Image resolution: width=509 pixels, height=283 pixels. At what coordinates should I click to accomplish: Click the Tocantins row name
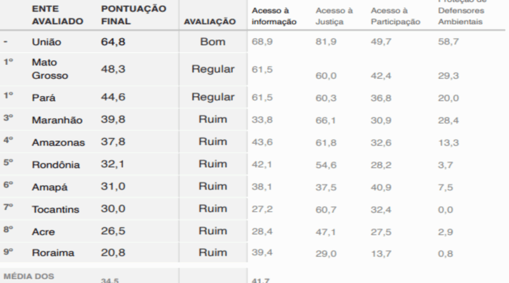click(x=55, y=209)
